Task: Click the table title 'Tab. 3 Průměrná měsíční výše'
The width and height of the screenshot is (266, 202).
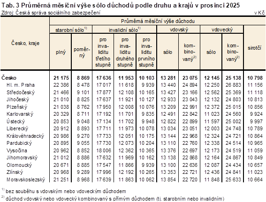Action: pos(121,6)
